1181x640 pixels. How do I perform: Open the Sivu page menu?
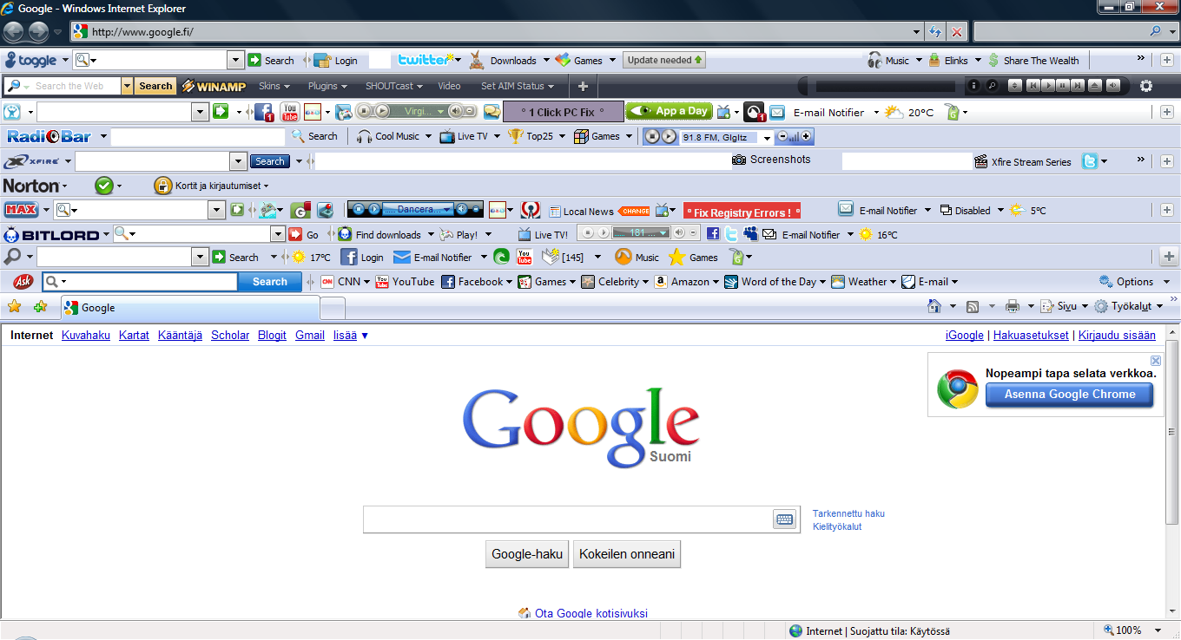[1063, 306]
